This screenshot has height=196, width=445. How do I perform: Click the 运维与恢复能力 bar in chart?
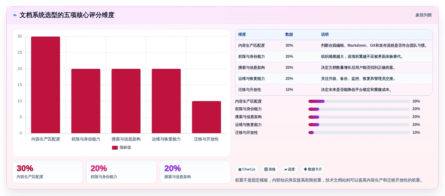point(166,101)
